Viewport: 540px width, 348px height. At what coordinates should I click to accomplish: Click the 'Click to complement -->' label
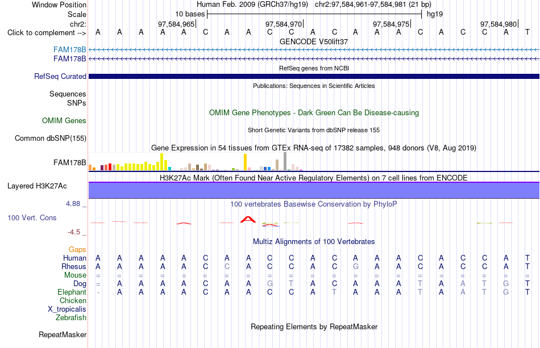(47, 33)
